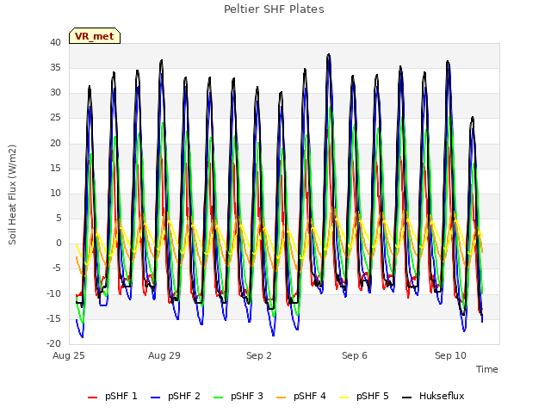Screen dimensions: 551x413
Task: Click the black Hukseflux legend swatch
Action: click(x=406, y=398)
